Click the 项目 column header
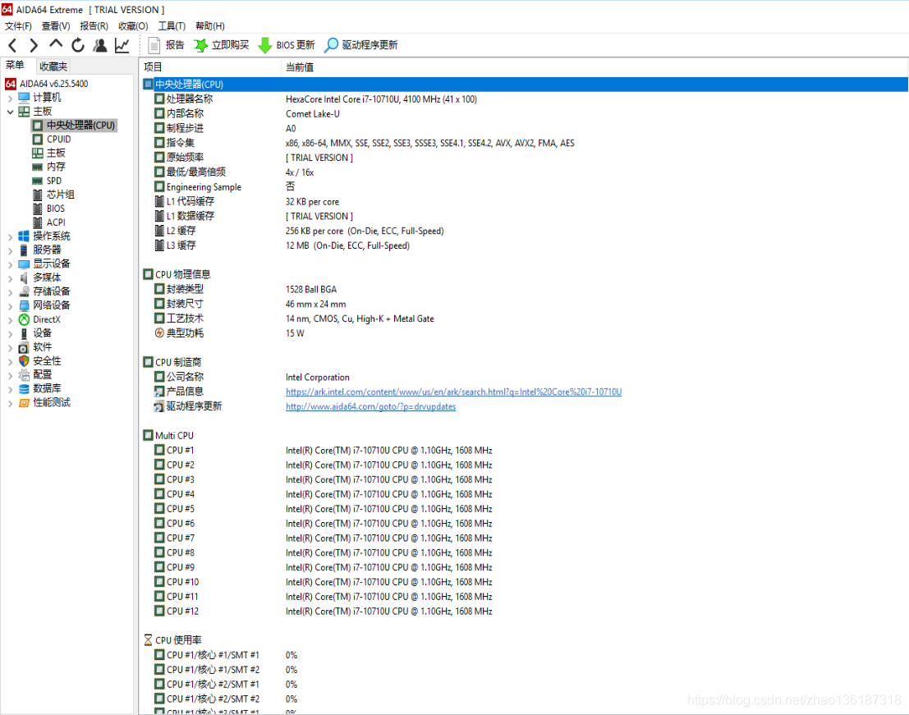This screenshot has height=715, width=909. pyautogui.click(x=210, y=67)
